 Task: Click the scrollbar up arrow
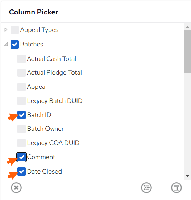187,27
